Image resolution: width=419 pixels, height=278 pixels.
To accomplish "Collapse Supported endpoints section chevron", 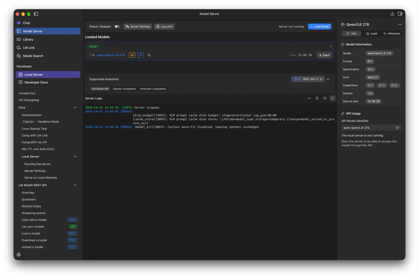I will click(328, 79).
